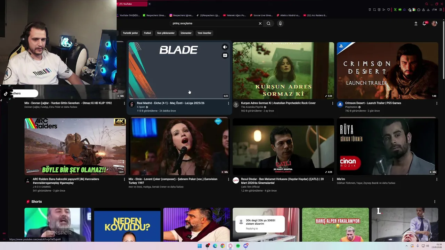445x250 pixels.
Task: Open browser tab search magnifier
Action: (427, 4)
